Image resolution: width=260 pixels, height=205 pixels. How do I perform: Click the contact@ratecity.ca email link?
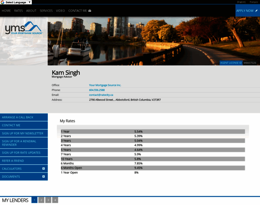click(x=101, y=95)
